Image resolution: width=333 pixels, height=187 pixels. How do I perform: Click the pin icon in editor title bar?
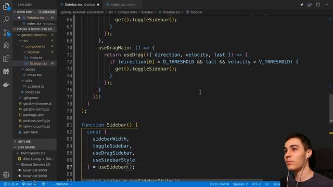(302, 5)
